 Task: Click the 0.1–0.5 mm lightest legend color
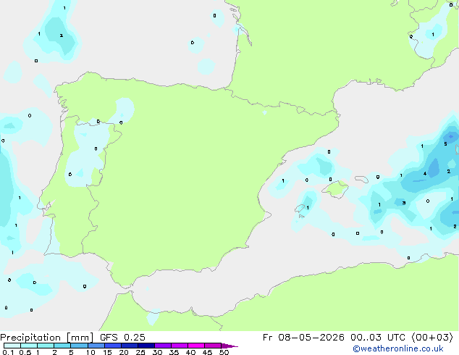tap(12, 346)
